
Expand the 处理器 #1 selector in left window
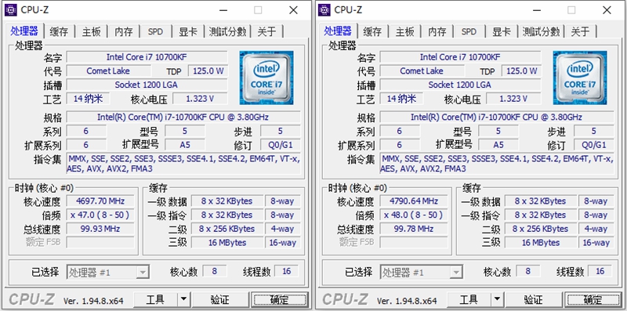pyautogui.click(x=143, y=273)
